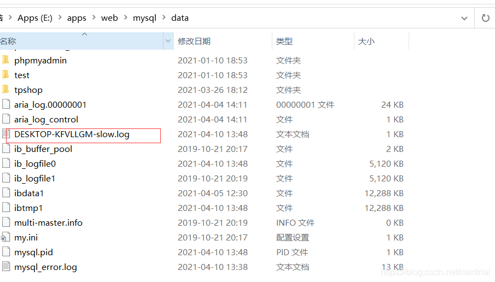Click the ibtmp1 file icon

[6, 208]
